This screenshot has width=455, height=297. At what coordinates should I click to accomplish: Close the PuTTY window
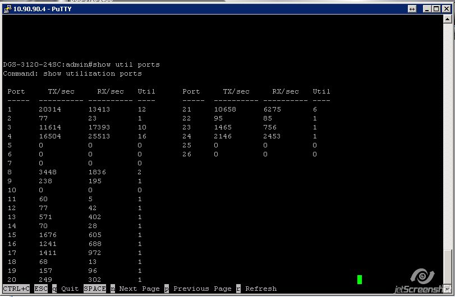[x=446, y=9]
